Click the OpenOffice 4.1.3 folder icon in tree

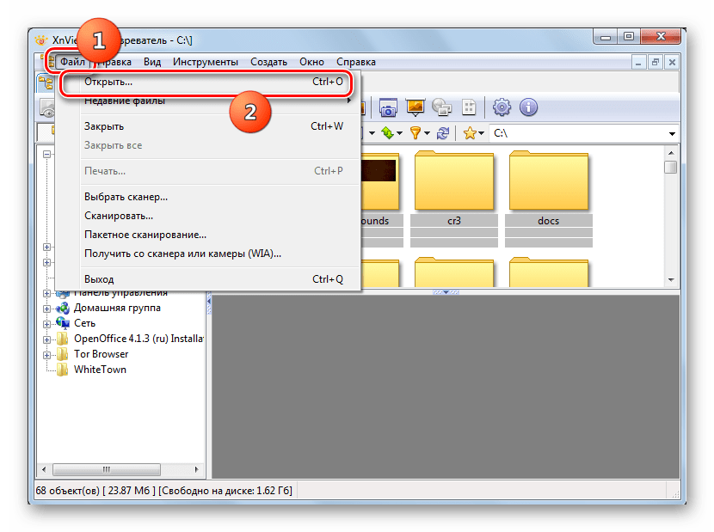tap(63, 339)
